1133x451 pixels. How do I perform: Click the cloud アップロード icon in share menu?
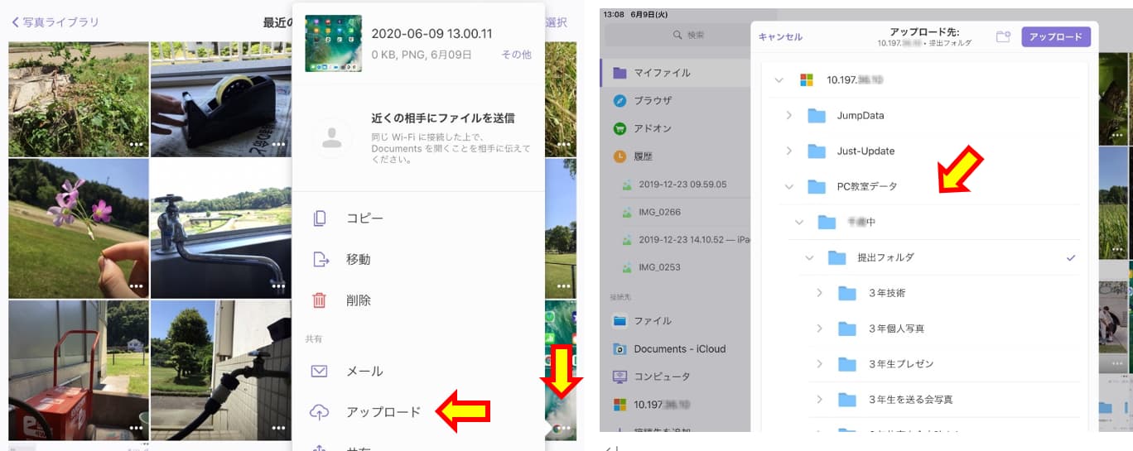320,411
